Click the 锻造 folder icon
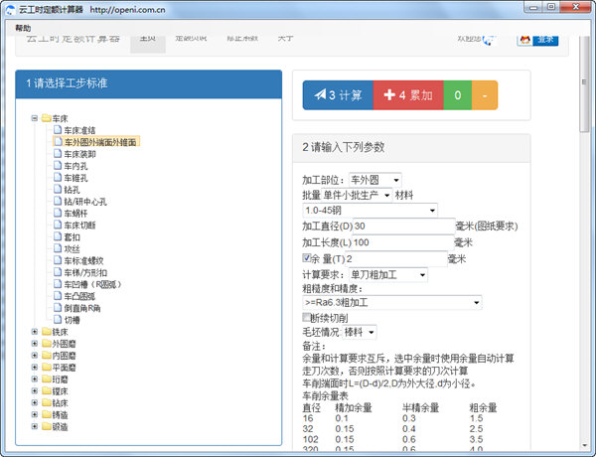 coord(47,426)
